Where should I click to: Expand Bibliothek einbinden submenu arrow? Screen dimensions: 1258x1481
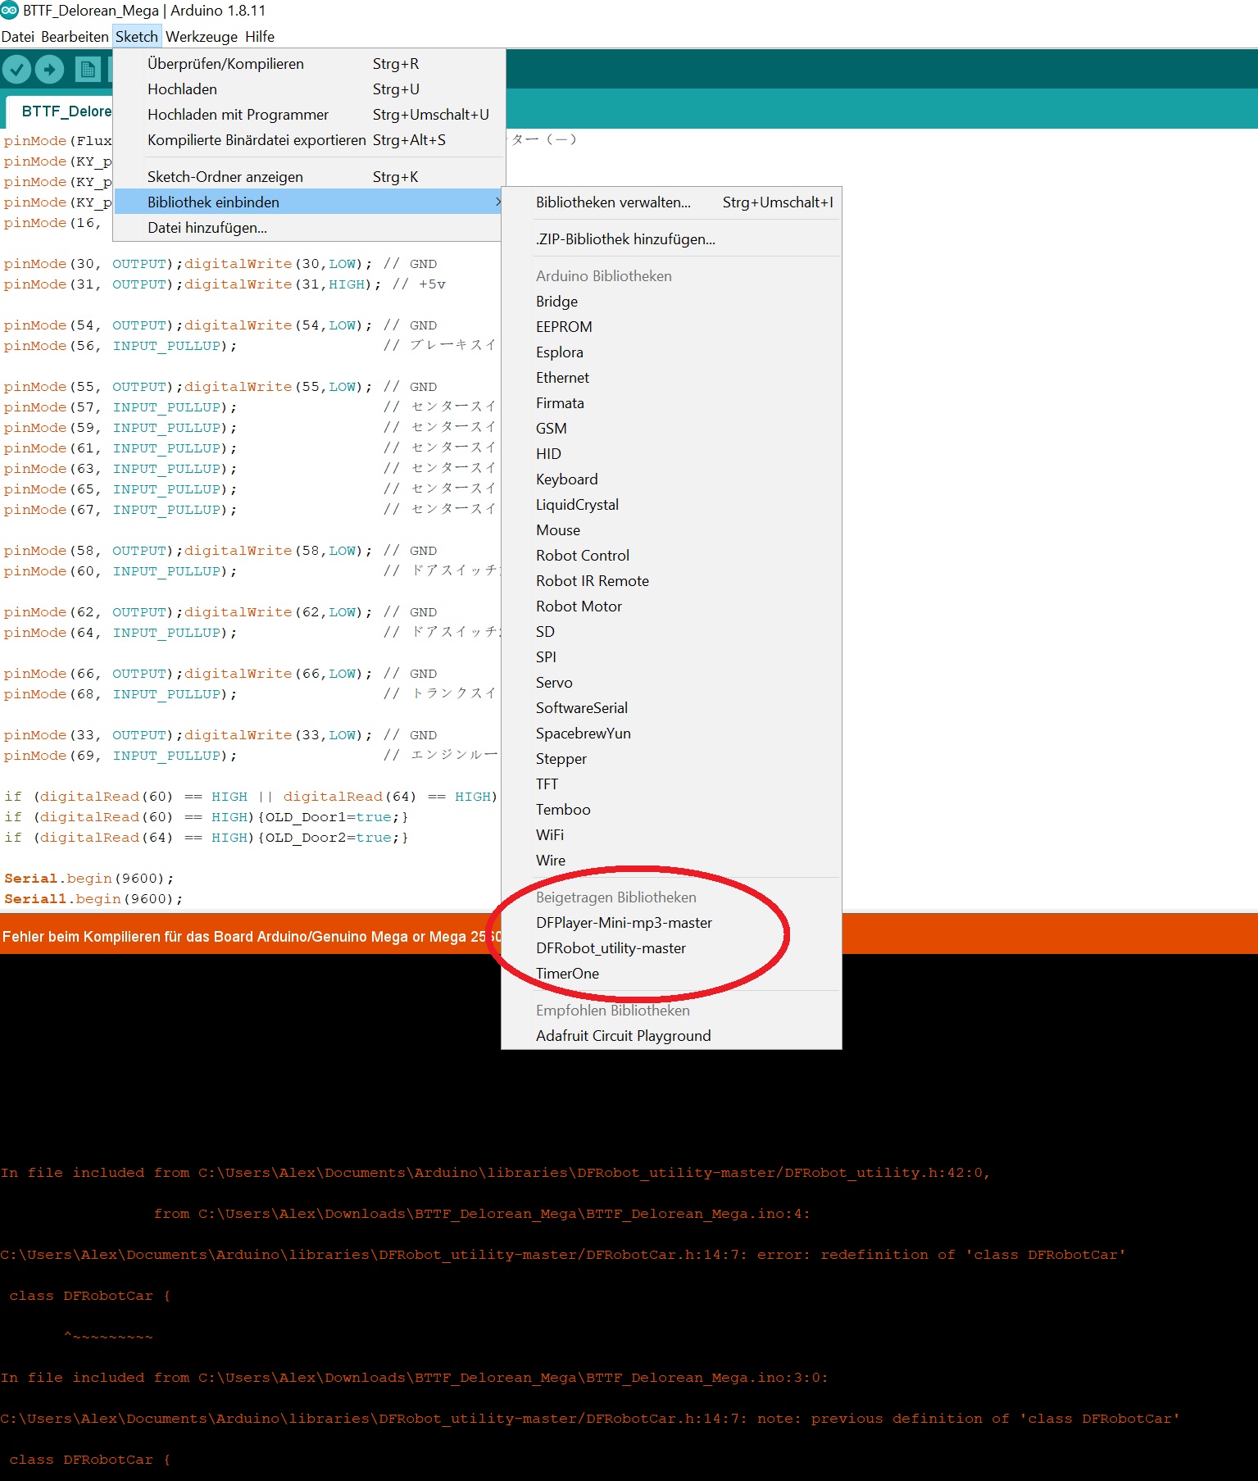pos(497,202)
